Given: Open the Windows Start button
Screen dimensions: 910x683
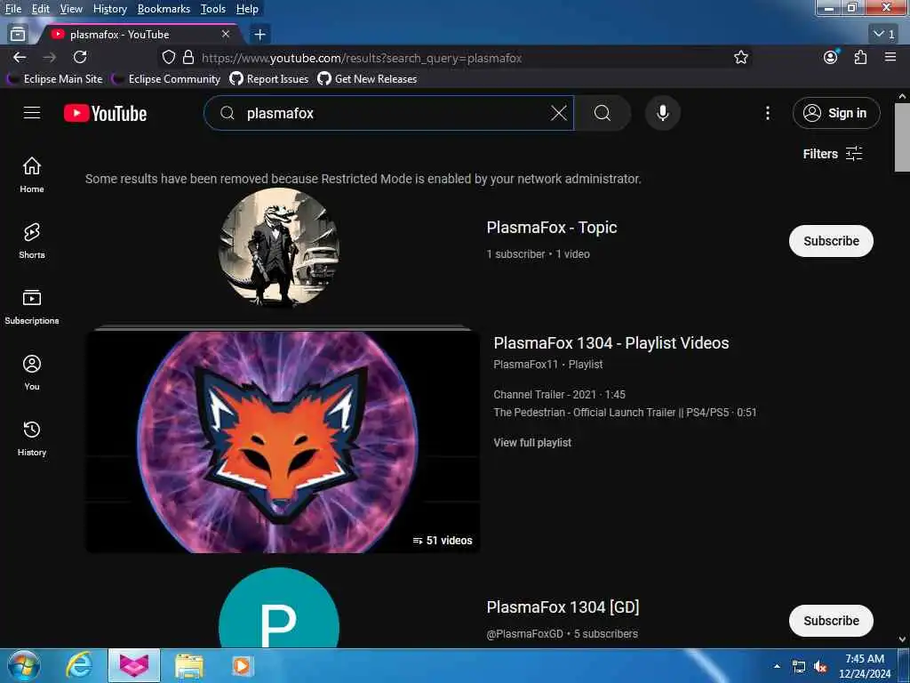Looking at the screenshot, I should [24, 665].
